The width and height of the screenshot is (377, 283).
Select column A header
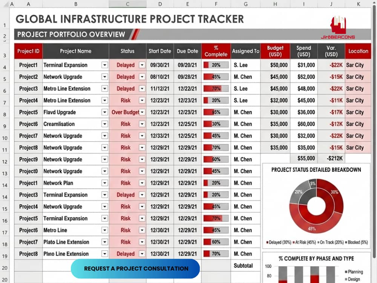[x=28, y=4]
